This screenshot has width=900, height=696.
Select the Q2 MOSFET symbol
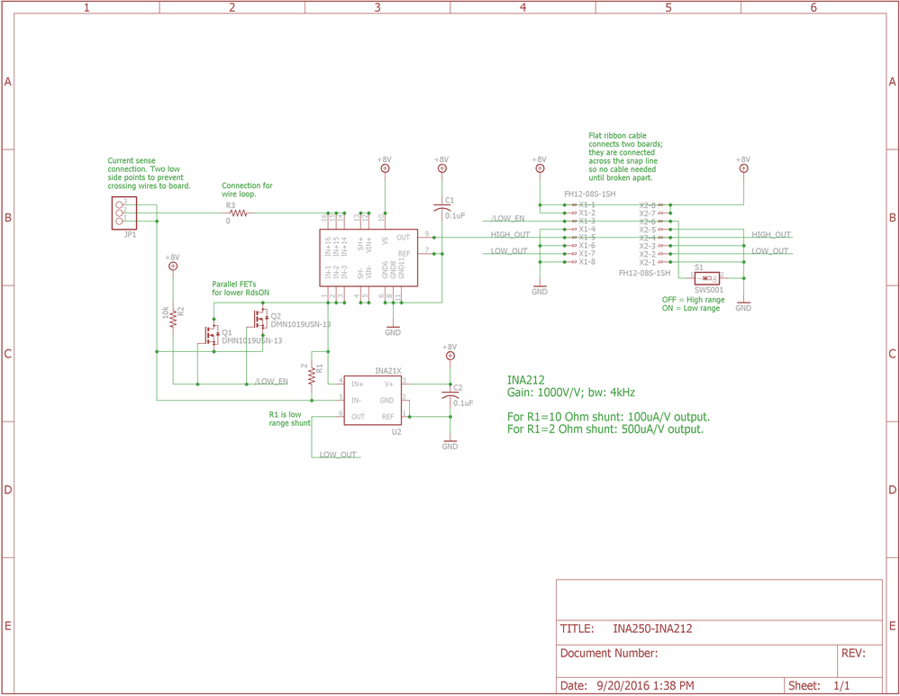coord(259,319)
